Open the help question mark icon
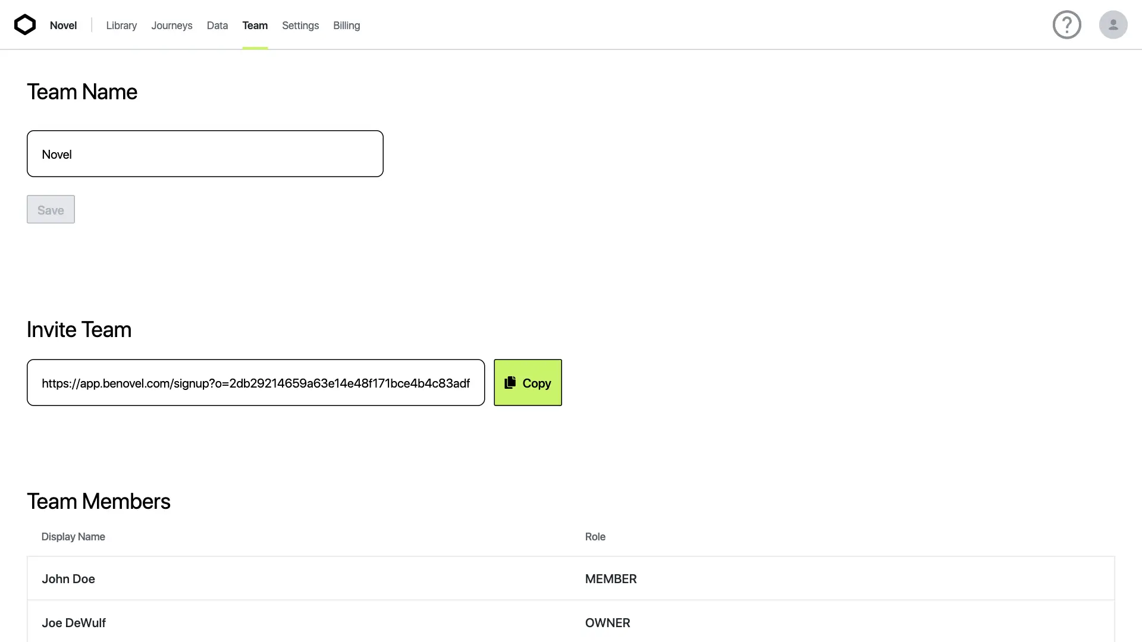This screenshot has height=642, width=1142. point(1066,25)
